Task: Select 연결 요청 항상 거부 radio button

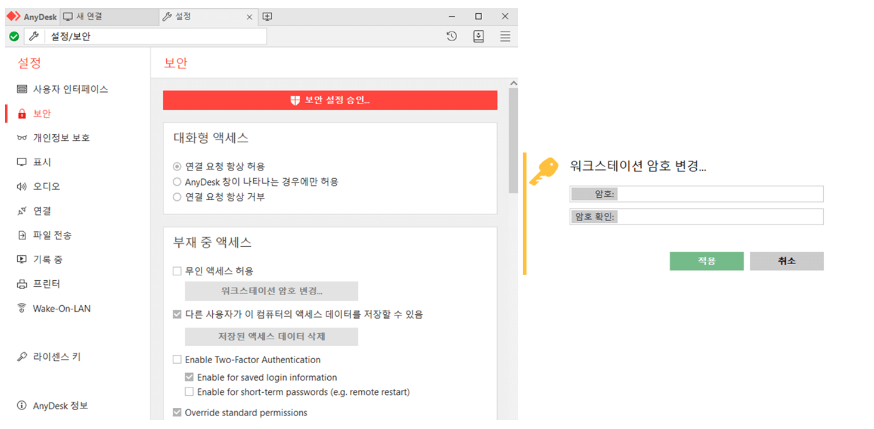Action: pos(177,197)
